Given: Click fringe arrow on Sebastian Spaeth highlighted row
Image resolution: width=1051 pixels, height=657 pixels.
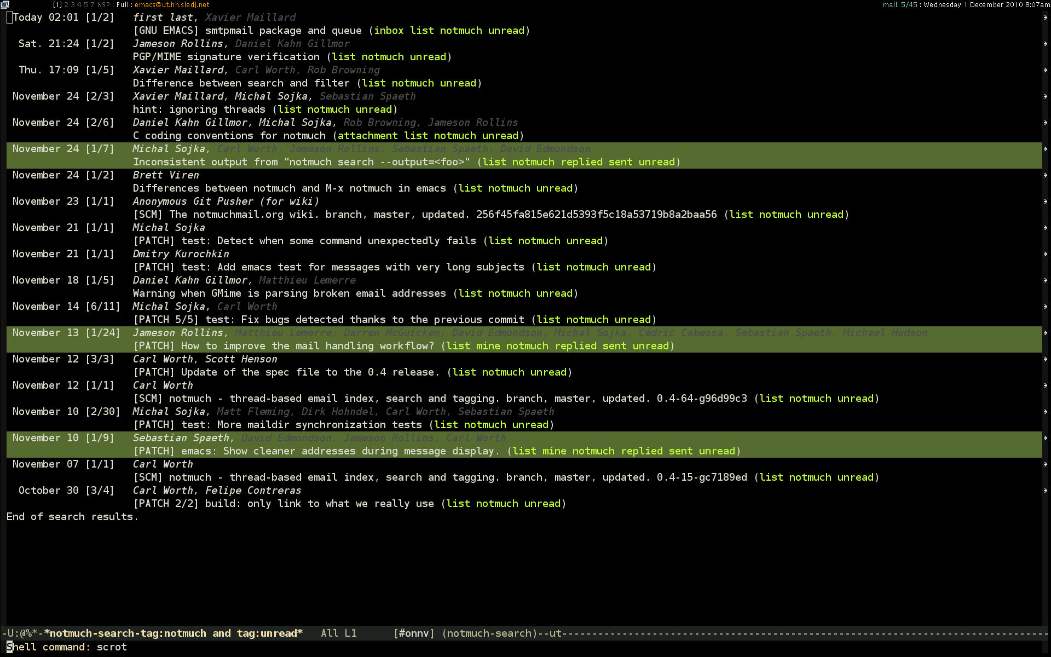Looking at the screenshot, I should [1045, 438].
